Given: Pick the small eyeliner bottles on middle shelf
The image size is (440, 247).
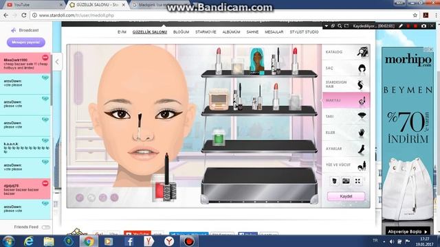Looking at the screenshot, I should [257, 97].
